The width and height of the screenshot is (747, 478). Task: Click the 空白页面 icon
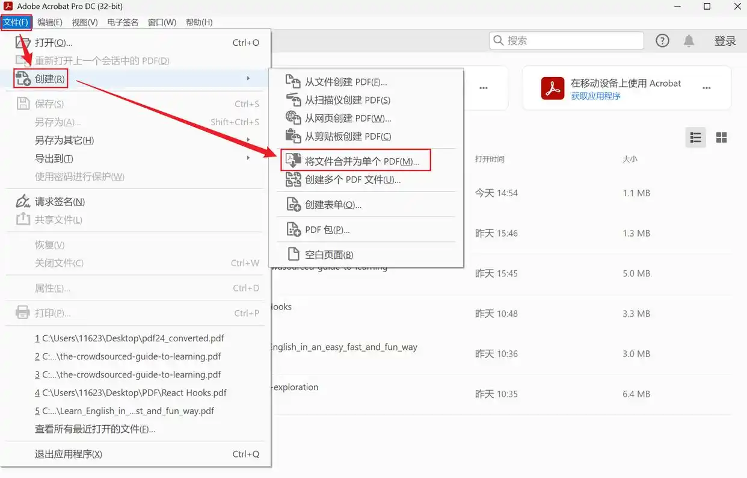[293, 255]
